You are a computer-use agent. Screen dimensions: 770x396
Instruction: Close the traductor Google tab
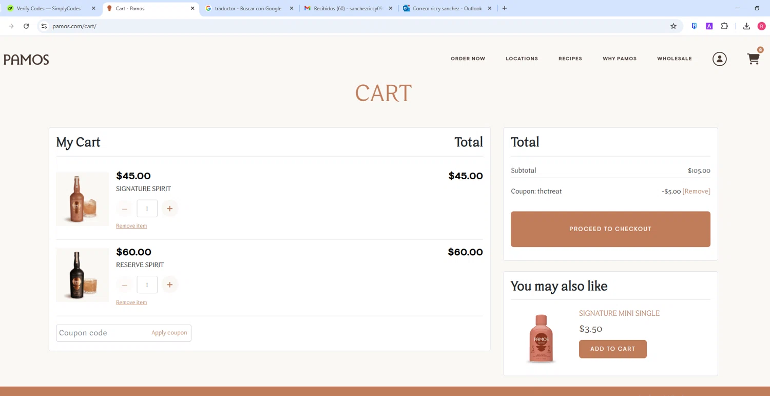(x=292, y=8)
